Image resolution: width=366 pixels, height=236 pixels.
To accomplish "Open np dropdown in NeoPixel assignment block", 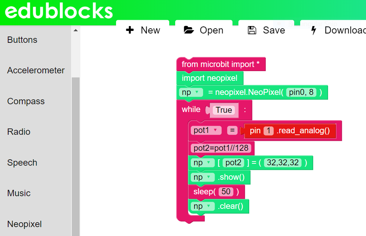I will (x=191, y=92).
